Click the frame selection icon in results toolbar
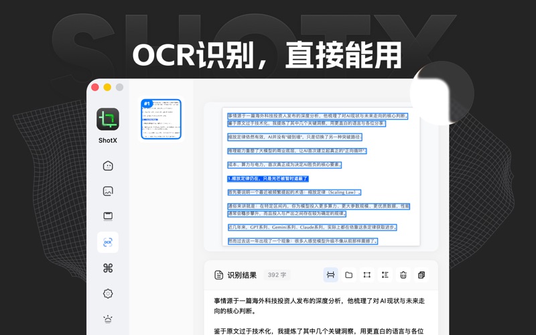Image resolution: width=536 pixels, height=335 pixels. [366, 275]
